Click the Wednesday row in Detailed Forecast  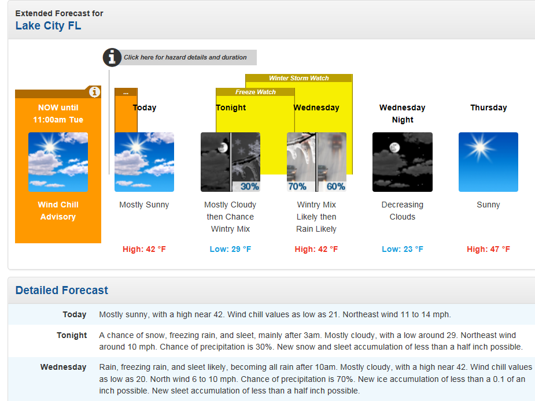click(63, 367)
